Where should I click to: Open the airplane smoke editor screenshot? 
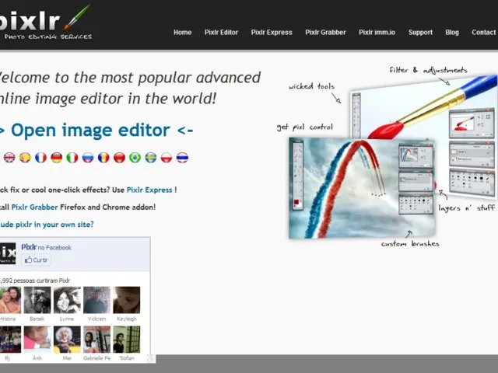coord(362,188)
